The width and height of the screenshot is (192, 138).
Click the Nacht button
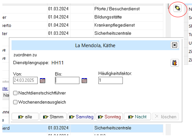[137, 117]
